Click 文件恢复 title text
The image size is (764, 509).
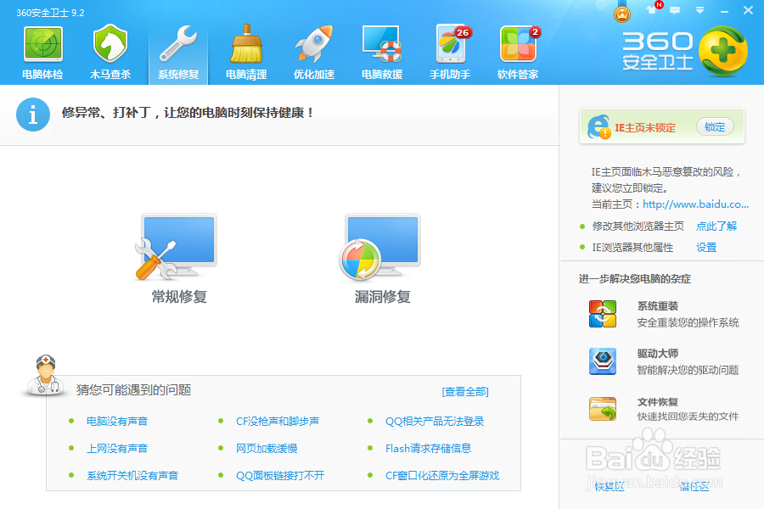point(658,402)
